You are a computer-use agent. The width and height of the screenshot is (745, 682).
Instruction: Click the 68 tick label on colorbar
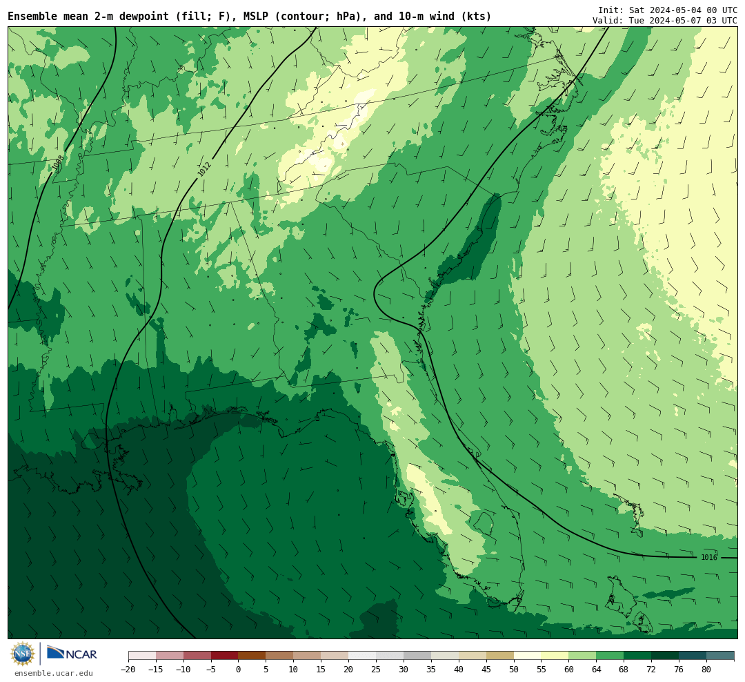click(624, 669)
